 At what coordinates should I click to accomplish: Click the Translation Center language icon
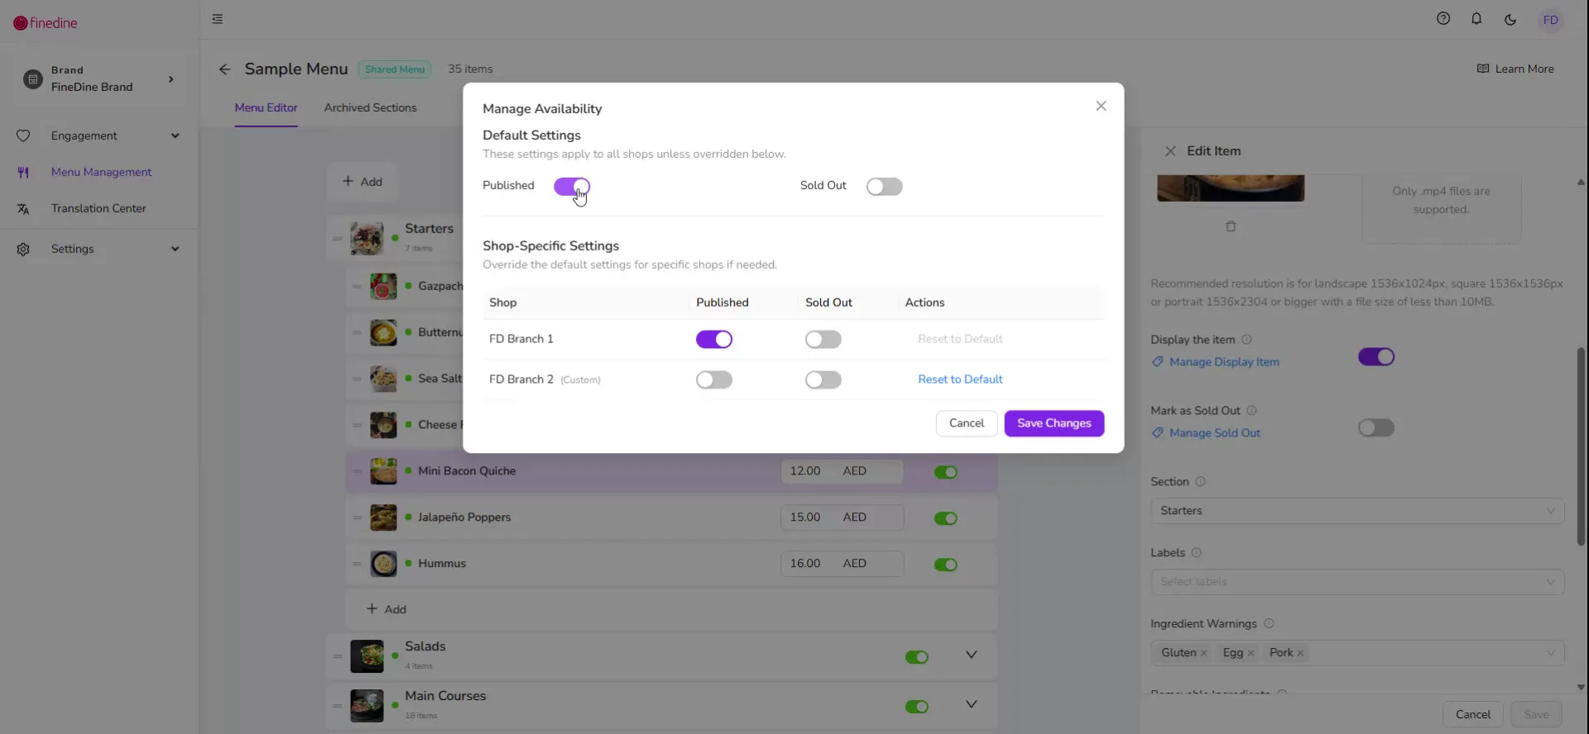[23, 209]
